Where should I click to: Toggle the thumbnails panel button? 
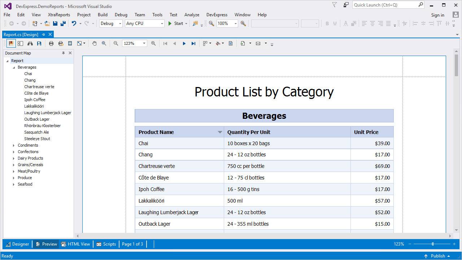tap(21, 43)
